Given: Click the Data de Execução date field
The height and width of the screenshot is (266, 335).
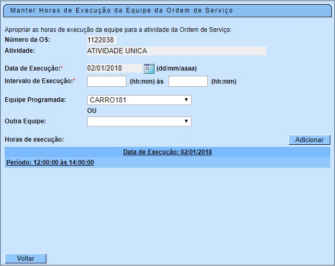Looking at the screenshot, I should tap(114, 68).
